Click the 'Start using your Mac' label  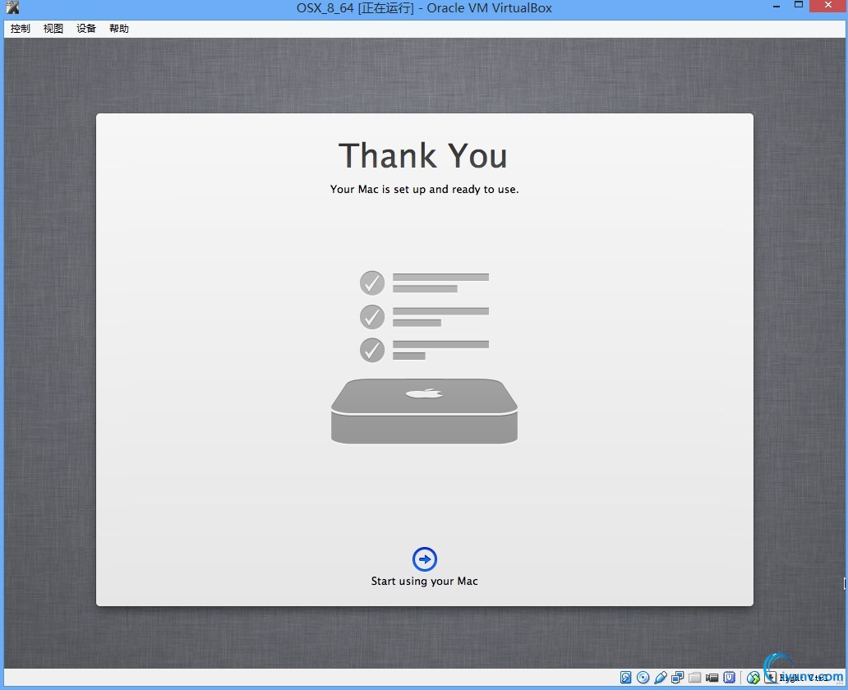(x=425, y=582)
